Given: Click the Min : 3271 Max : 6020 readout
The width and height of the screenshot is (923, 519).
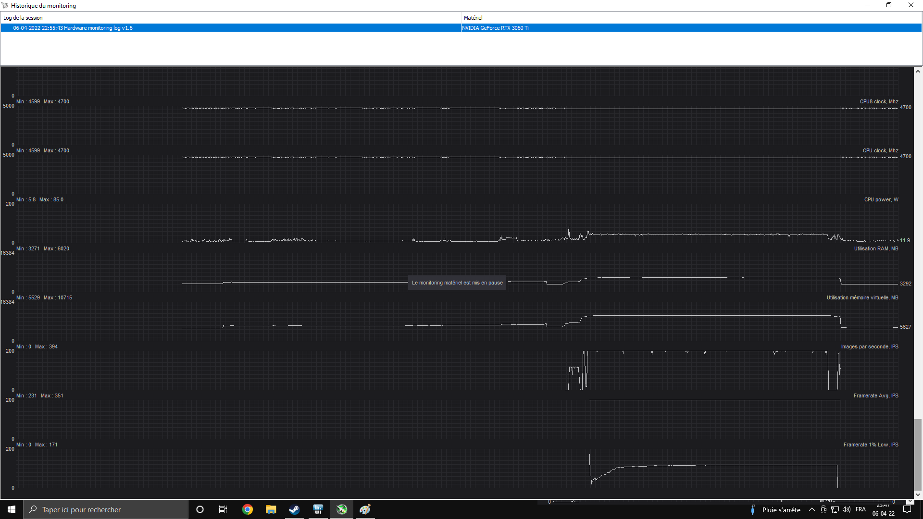Looking at the screenshot, I should 43,249.
